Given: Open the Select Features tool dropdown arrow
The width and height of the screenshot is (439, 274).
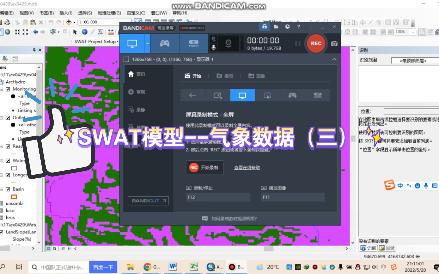Looking at the screenshot, I should pyautogui.click(x=59, y=32).
